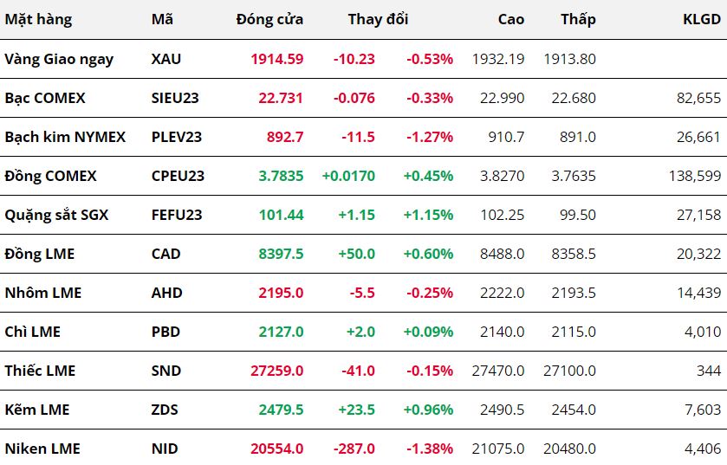Image resolution: width=727 pixels, height=465 pixels.
Task: Click the CPEU23 ticker code
Action: (x=178, y=176)
